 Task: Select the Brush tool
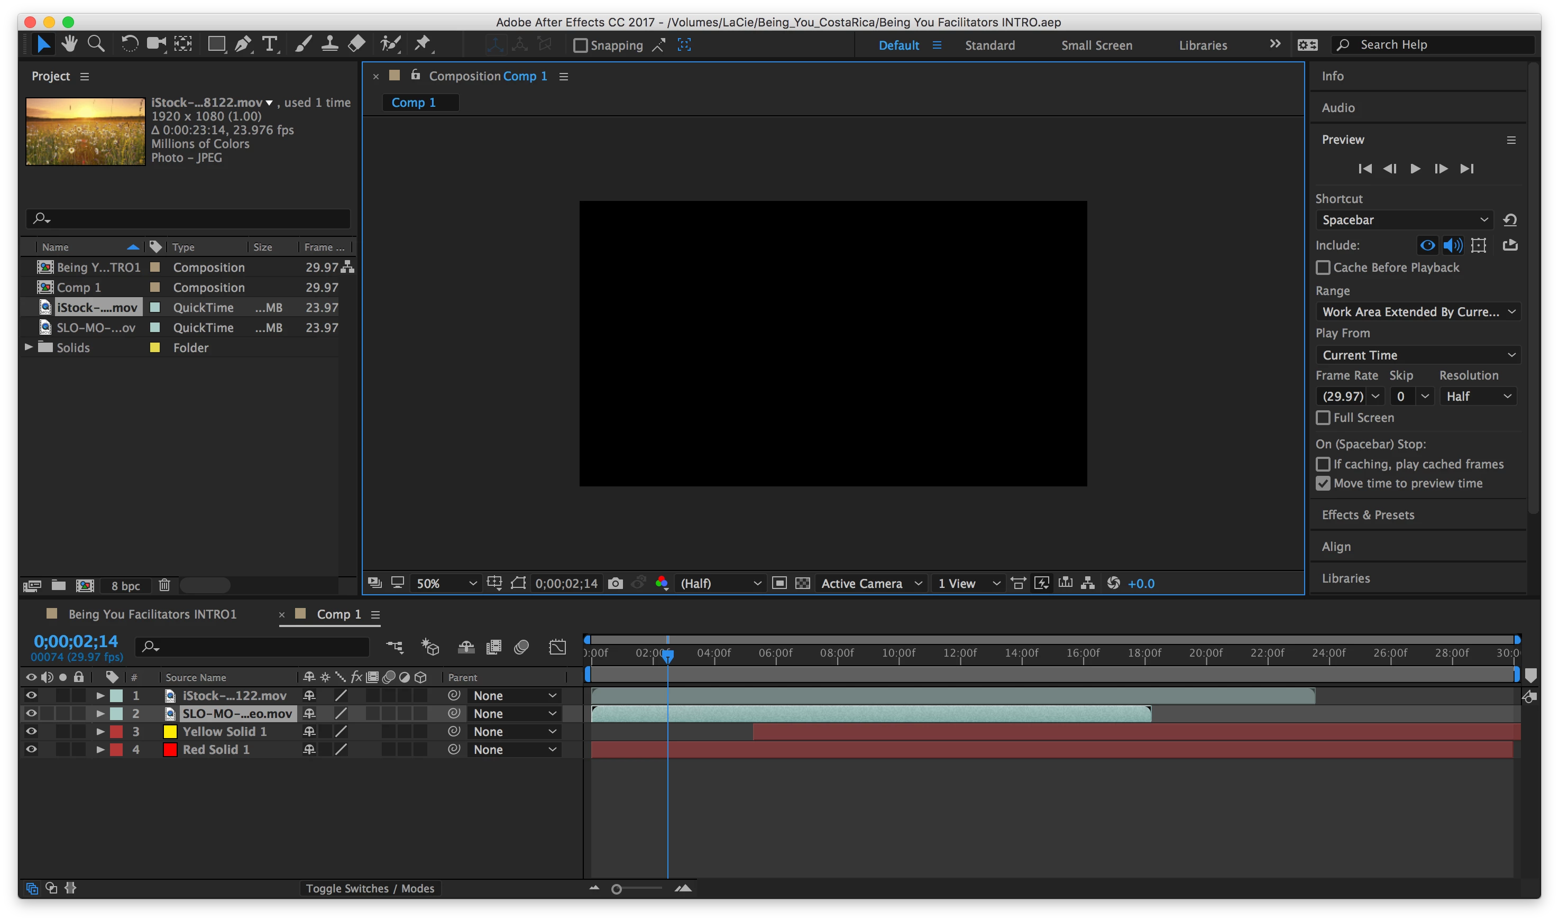tap(303, 44)
